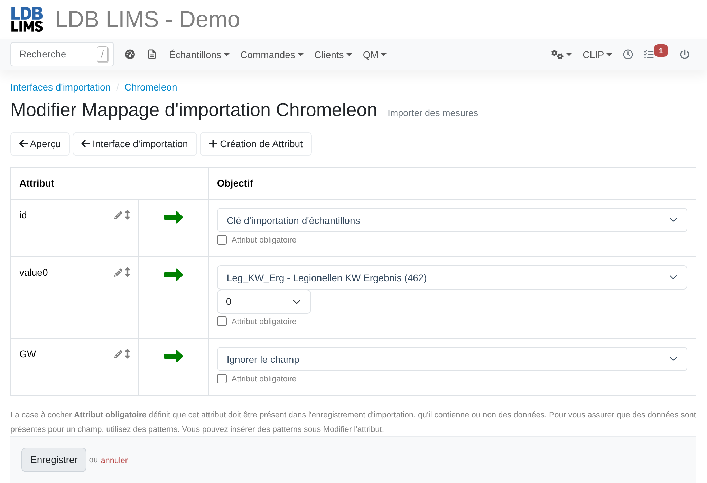The image size is (707, 483).
Task: Open the clock history icon
Action: tap(628, 55)
